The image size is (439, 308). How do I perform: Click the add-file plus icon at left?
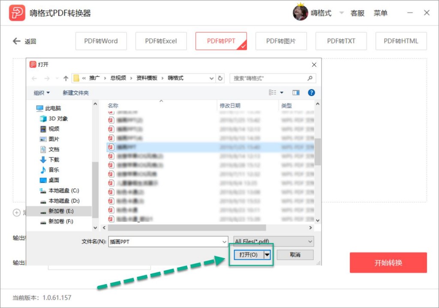(17, 213)
